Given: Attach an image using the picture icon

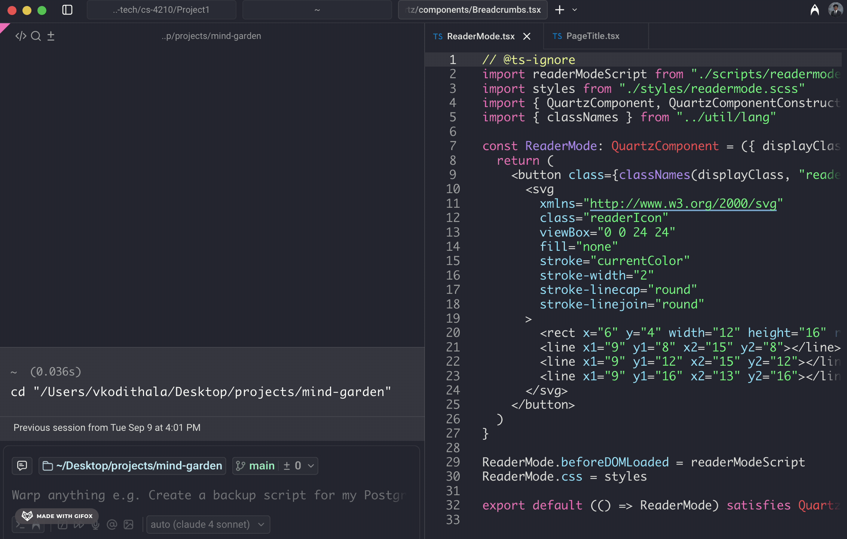Looking at the screenshot, I should pos(128,524).
